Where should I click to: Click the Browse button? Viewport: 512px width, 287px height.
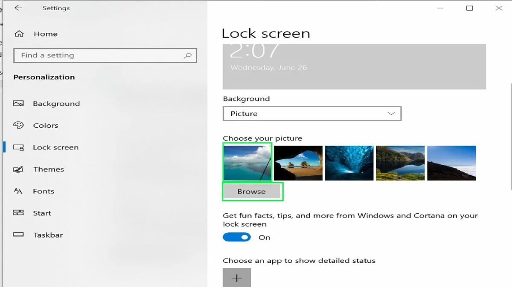(252, 192)
